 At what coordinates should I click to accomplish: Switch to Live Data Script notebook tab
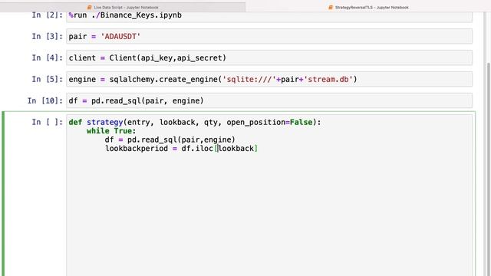(x=123, y=7)
